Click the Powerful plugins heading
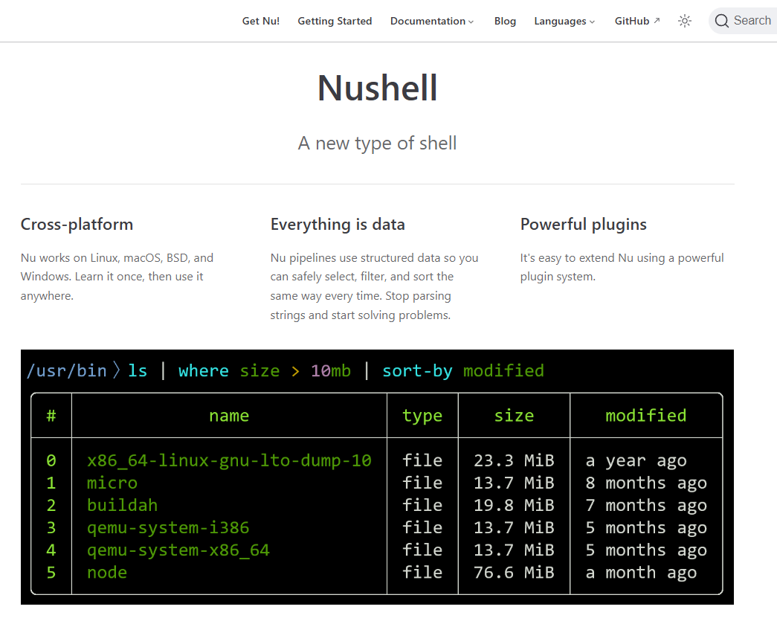 [x=583, y=225]
